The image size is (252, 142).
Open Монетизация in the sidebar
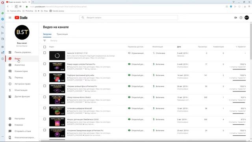click(x=22, y=90)
